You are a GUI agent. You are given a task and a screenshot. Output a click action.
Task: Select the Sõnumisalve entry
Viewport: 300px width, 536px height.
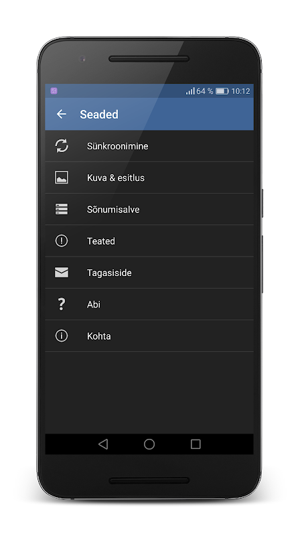click(149, 209)
